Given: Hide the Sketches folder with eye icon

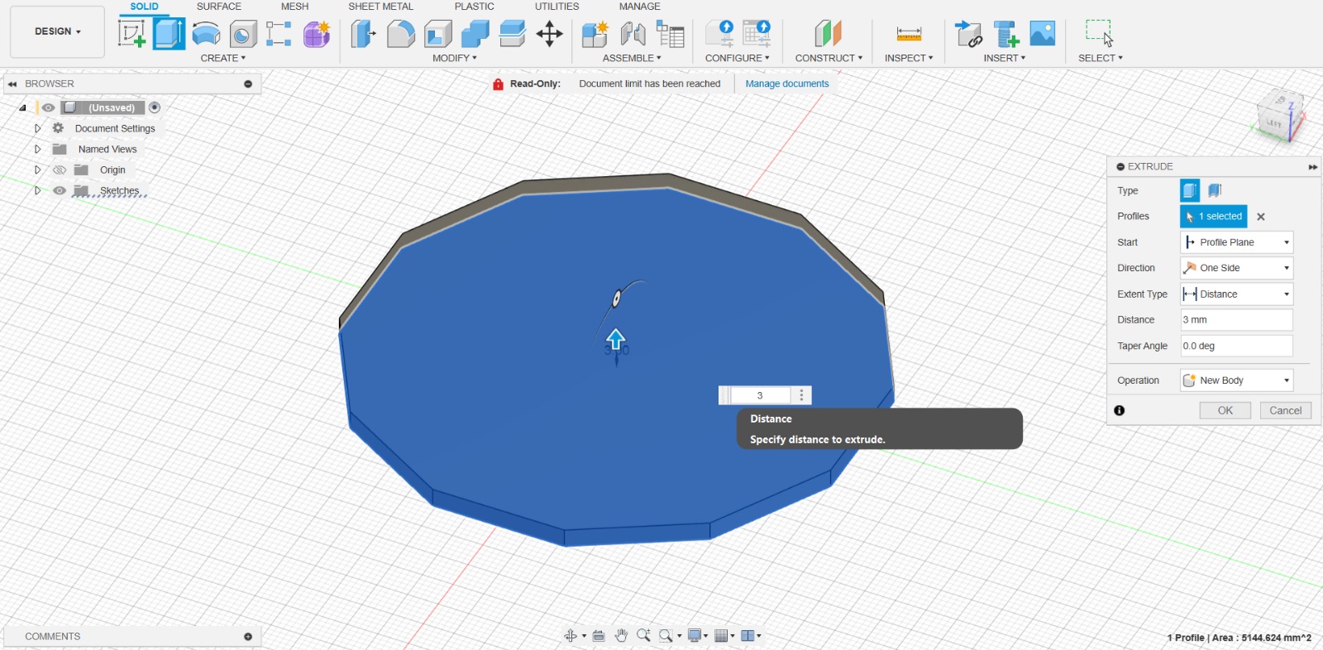Looking at the screenshot, I should [60, 190].
